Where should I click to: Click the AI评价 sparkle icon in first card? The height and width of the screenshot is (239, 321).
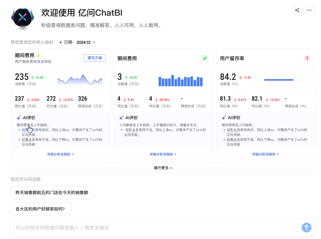(x=19, y=118)
